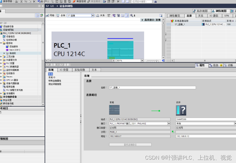Click the PLC_1 device graphic in network view
Image resolution: width=236 pixels, height=163 pixels.
[120, 50]
